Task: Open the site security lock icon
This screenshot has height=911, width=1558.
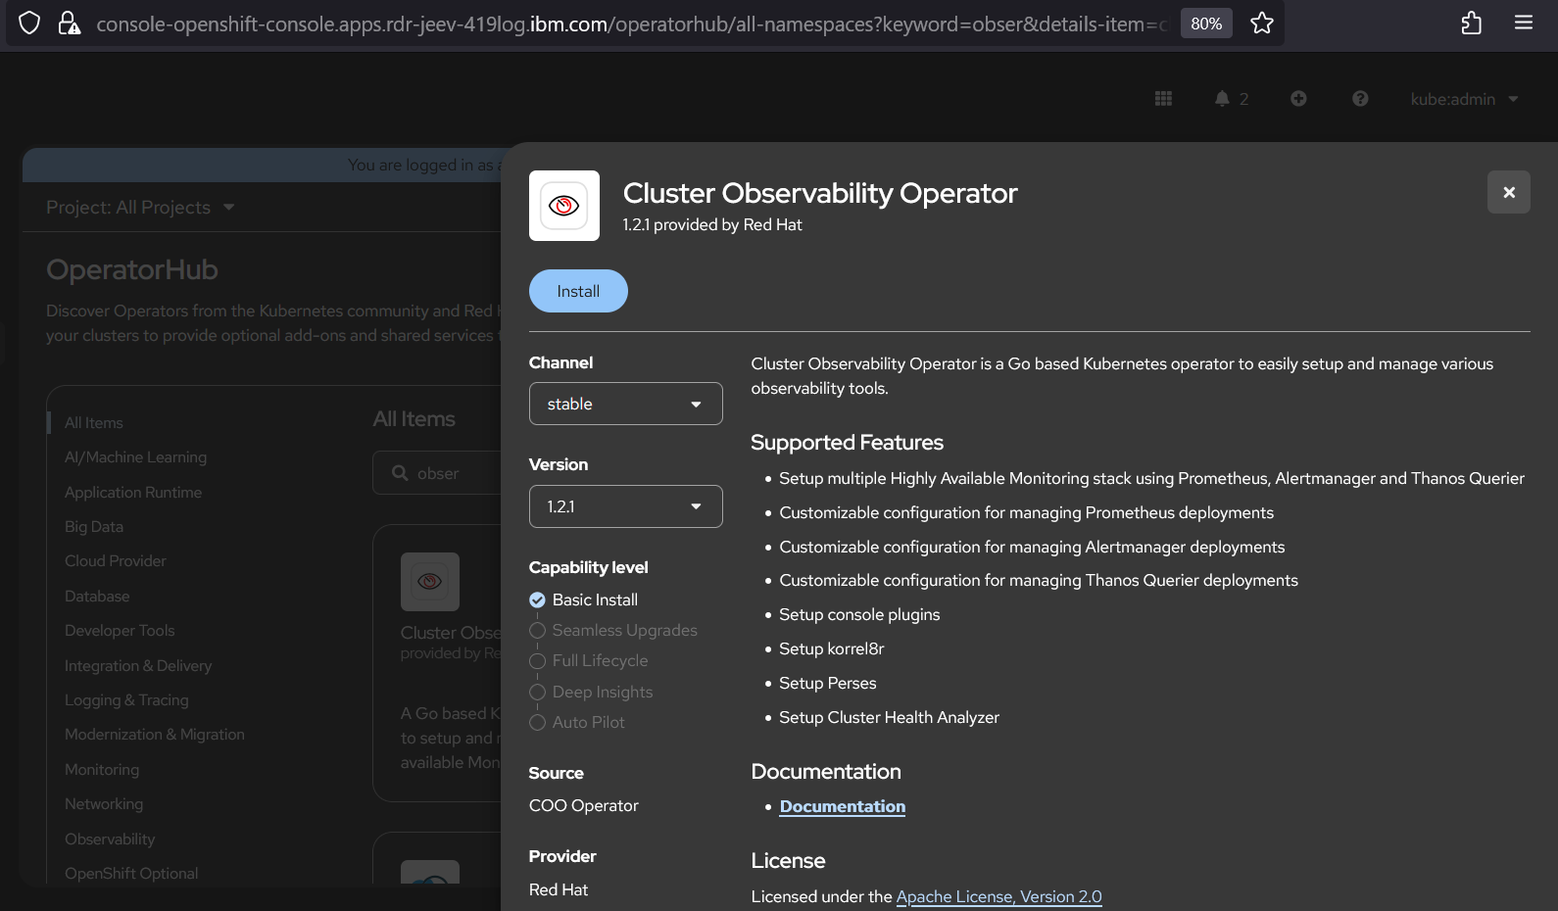Action: [69, 23]
